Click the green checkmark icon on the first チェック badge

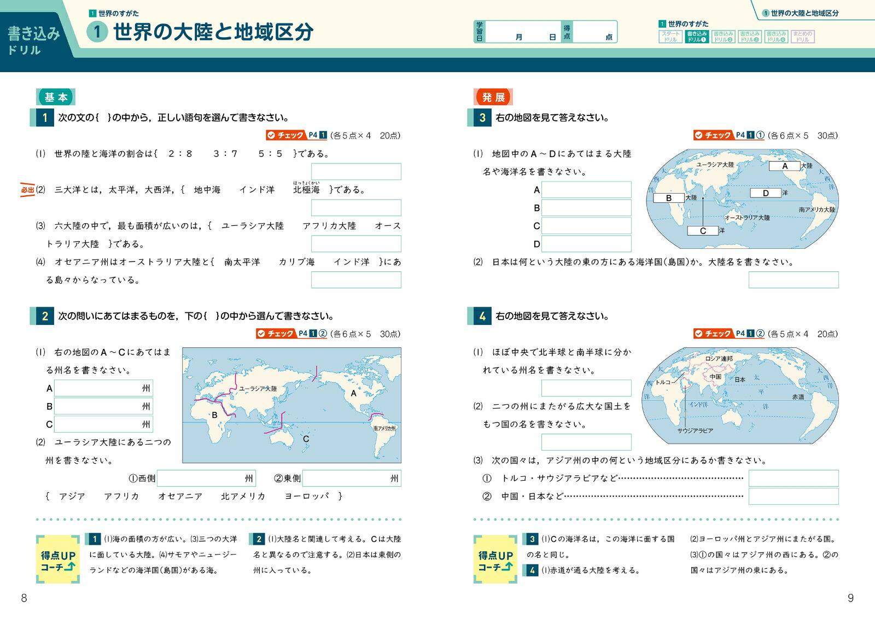point(272,135)
